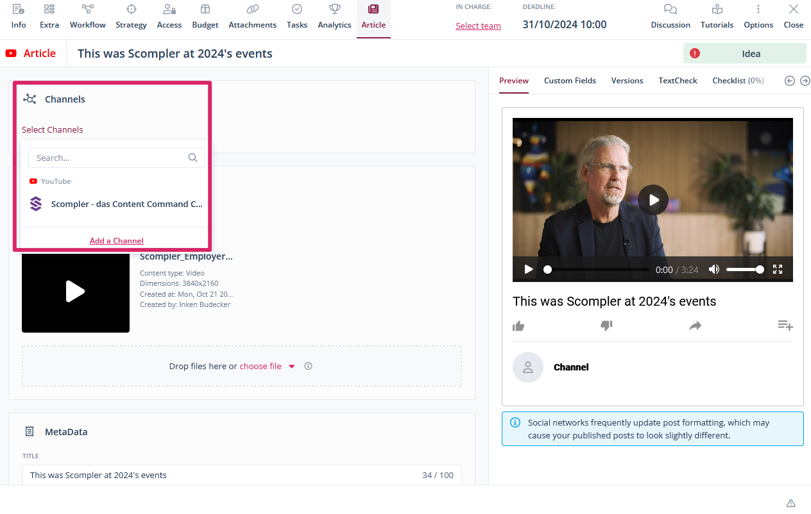Click the share arrow icon in preview
The image size is (811, 514).
[x=695, y=326]
